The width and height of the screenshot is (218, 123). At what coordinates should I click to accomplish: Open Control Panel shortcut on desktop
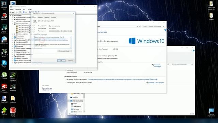(211, 112)
